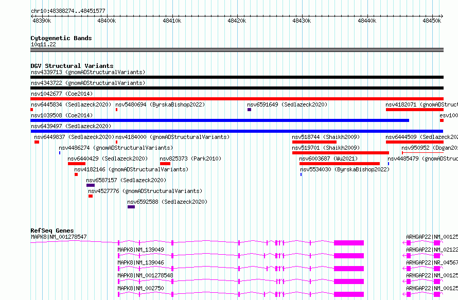Click the red nsv6440429 variant block
The image size is (458, 300).
click(x=77, y=164)
